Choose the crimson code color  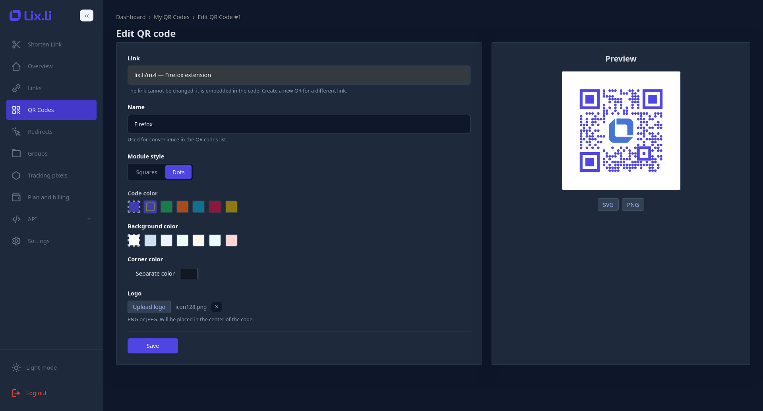pyautogui.click(x=215, y=207)
